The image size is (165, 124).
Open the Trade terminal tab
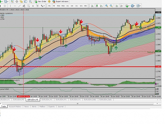pos(3,106)
